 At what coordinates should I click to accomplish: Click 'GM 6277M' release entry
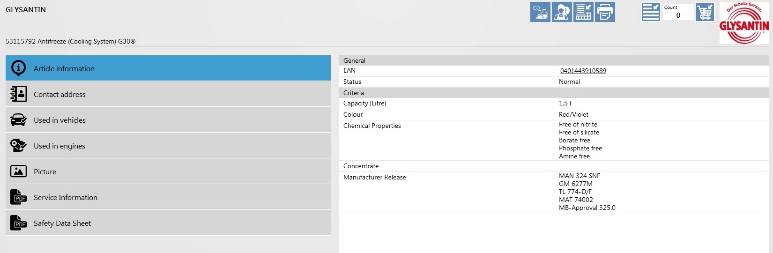click(576, 184)
